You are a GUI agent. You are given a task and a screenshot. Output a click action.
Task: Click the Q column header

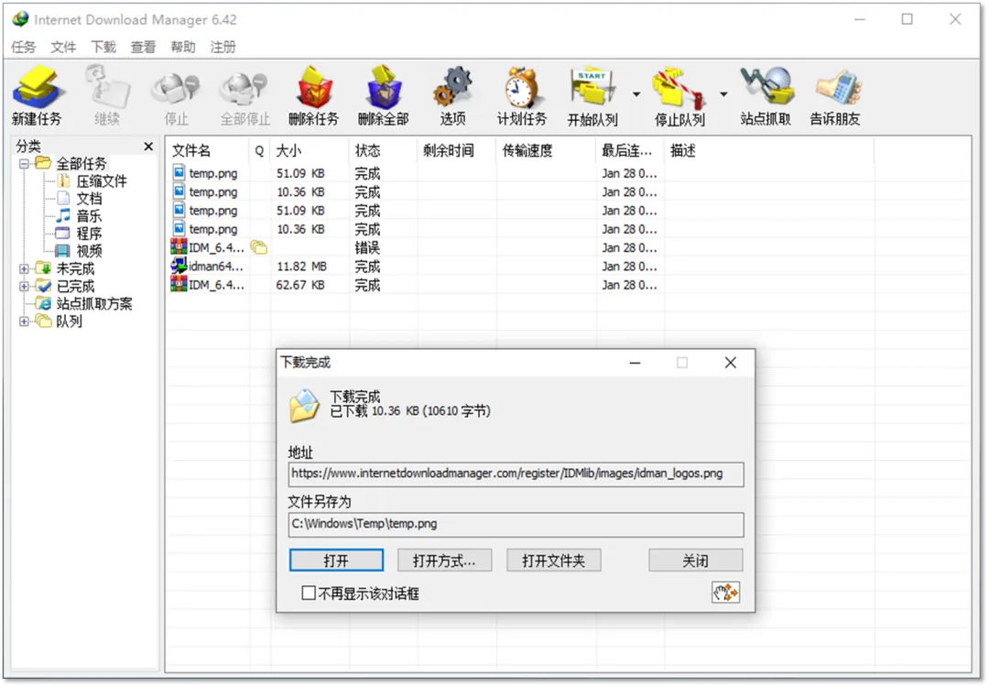pyautogui.click(x=259, y=151)
